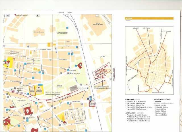This screenshot has height=132, width=182.
Task: Click the gray Plaza de Toros building
Action: point(74,88)
